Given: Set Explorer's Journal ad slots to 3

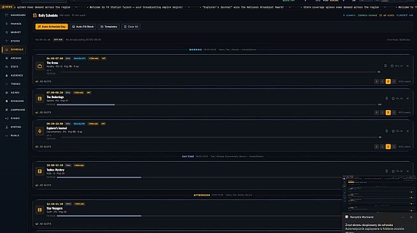Looking at the screenshot, I should tap(394, 146).
